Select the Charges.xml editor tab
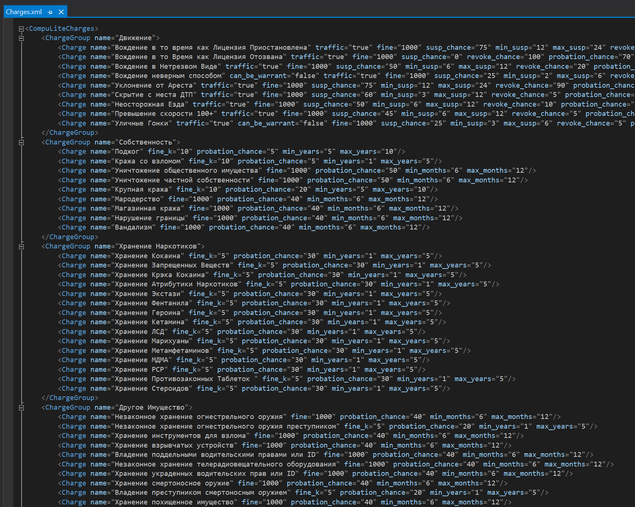The height and width of the screenshot is (507, 635). 24,12
